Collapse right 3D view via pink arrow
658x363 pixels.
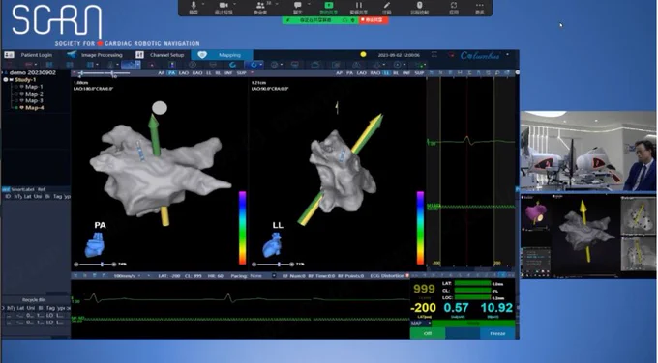click(x=252, y=72)
